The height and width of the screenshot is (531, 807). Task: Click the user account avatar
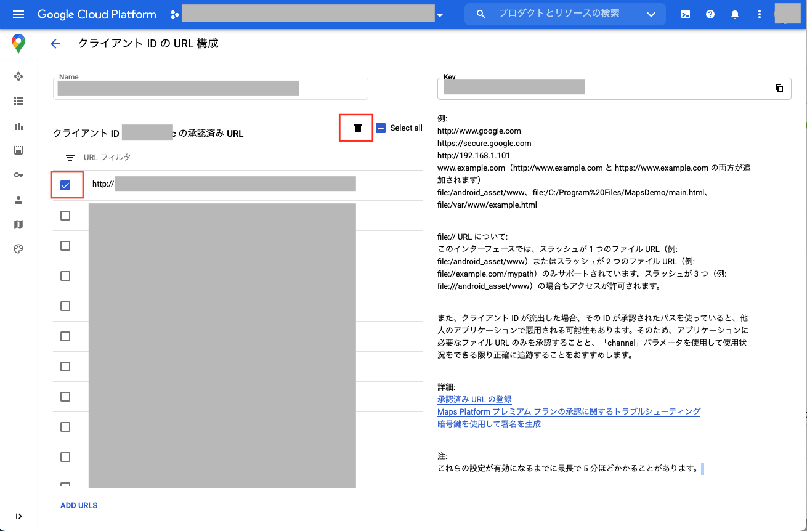click(787, 14)
